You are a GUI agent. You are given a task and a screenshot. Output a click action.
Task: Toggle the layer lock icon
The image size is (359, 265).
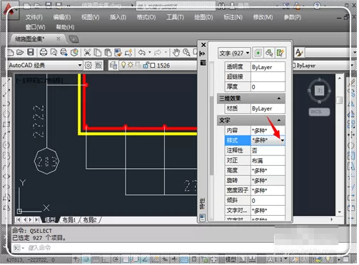click(x=146, y=65)
